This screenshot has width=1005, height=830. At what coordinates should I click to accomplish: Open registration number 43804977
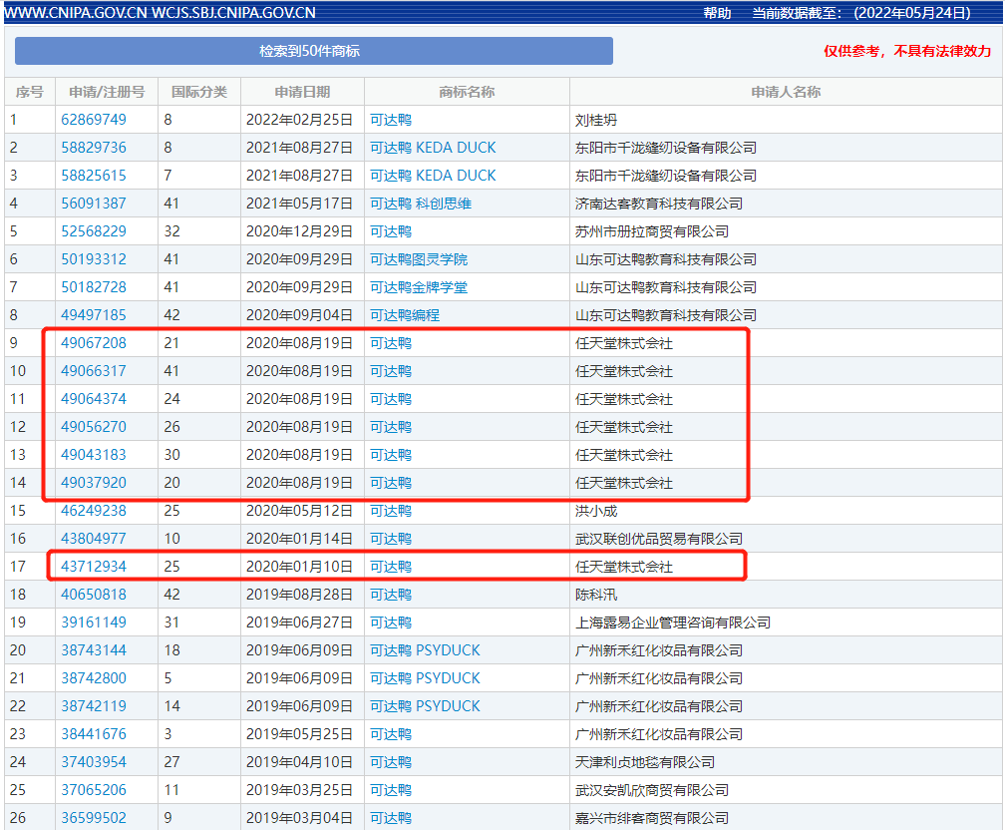tap(94, 539)
